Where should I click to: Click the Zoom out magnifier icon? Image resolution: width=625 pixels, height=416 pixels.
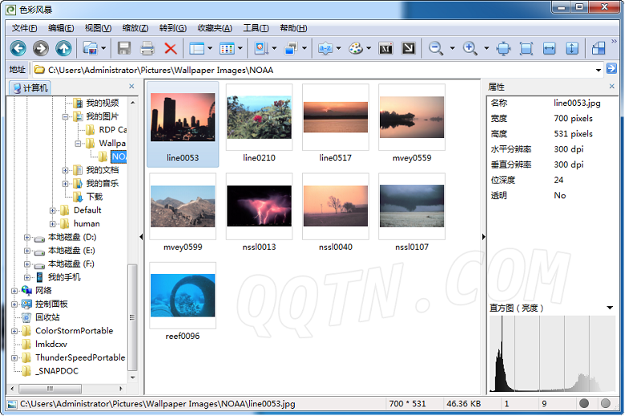[436, 48]
